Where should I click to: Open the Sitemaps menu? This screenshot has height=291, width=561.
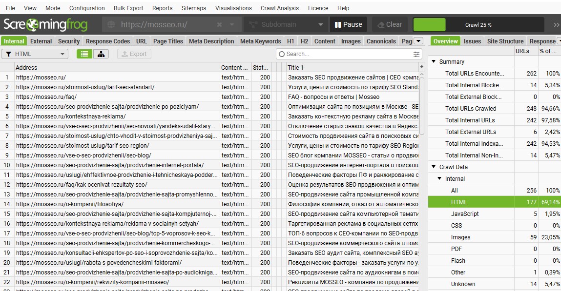click(x=193, y=8)
